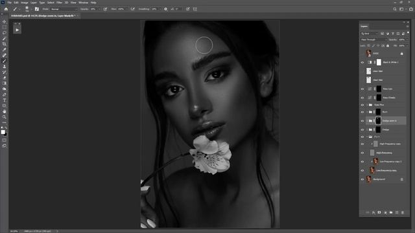Screen dimensions: 415x233
Task: Select the Black & White 1 layer mask
Action: [379, 62]
